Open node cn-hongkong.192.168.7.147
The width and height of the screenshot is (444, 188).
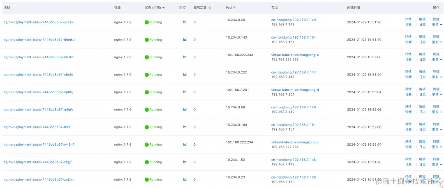pyautogui.click(x=294, y=72)
